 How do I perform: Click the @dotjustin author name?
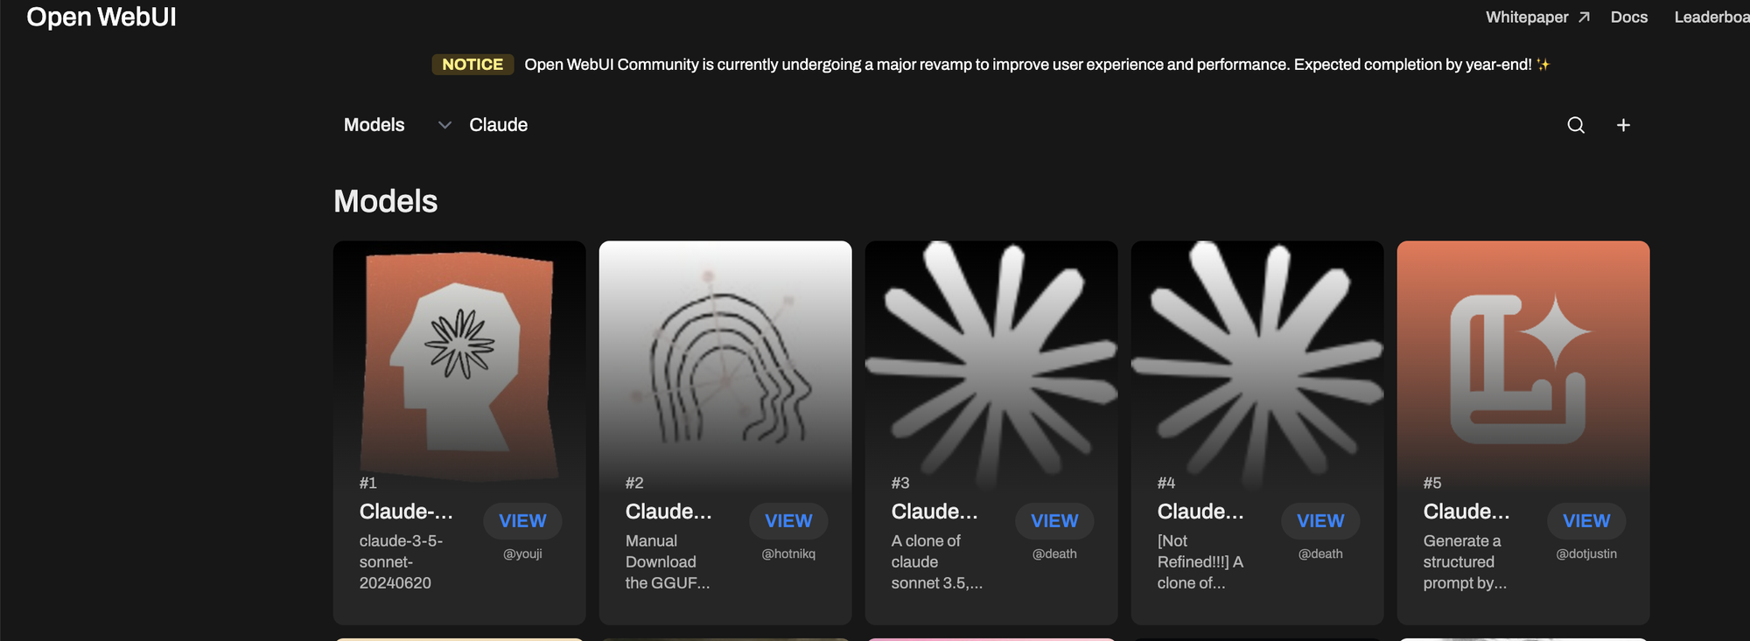coord(1586,554)
